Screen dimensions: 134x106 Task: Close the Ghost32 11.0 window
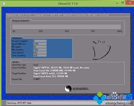point(130,3)
